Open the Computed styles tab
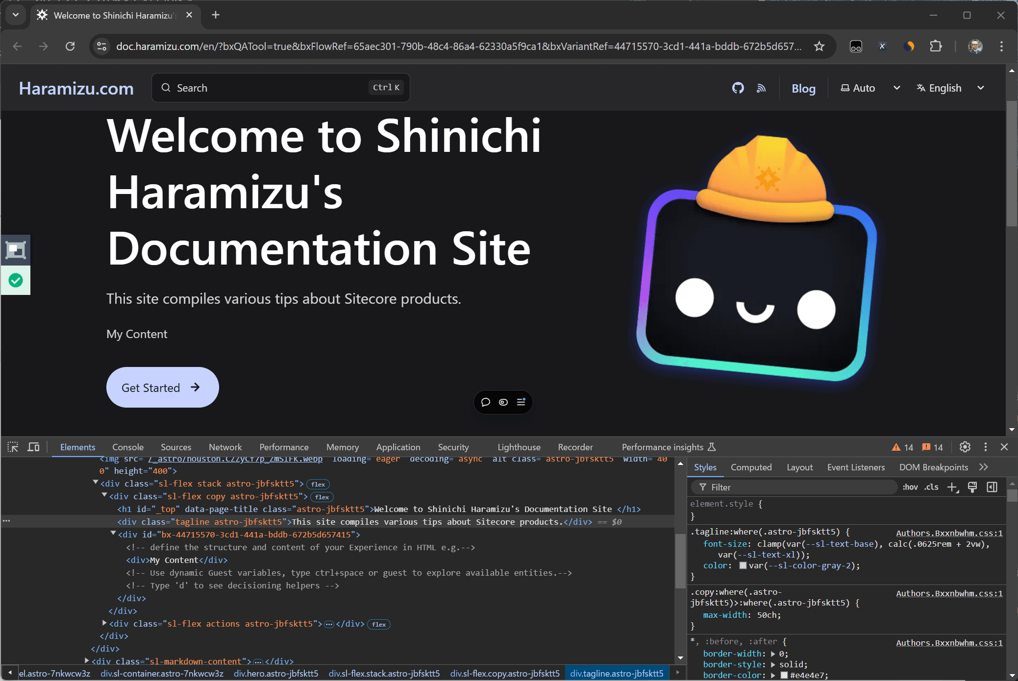This screenshot has height=681, width=1018. click(751, 467)
